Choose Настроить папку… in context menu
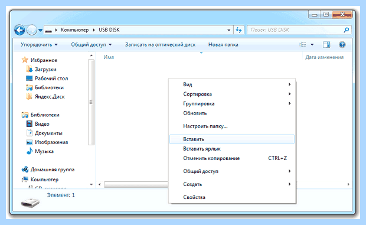This screenshot has height=225, width=366. [x=232, y=126]
